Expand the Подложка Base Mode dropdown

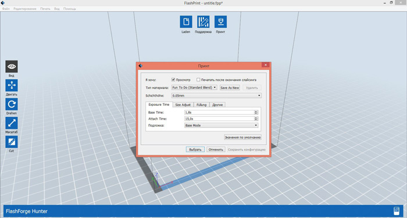coord(221,126)
